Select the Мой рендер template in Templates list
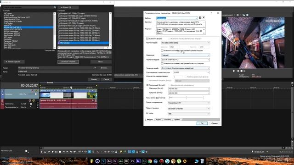This screenshot has height=165, width=294. pos(83,43)
